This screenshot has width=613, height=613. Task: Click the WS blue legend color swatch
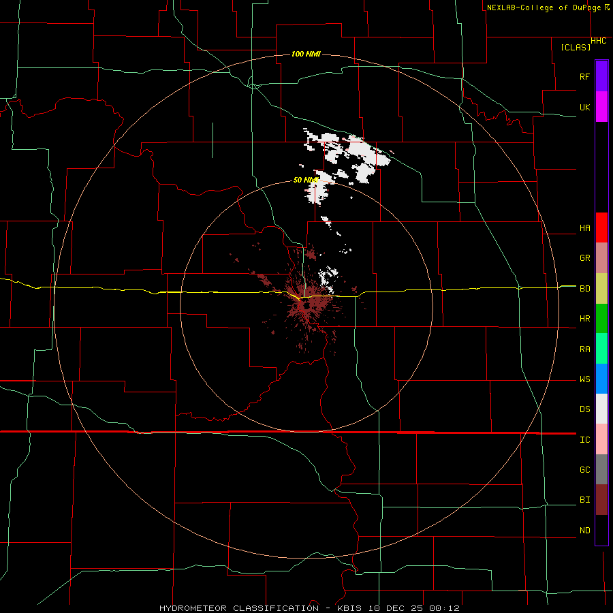tap(601, 379)
